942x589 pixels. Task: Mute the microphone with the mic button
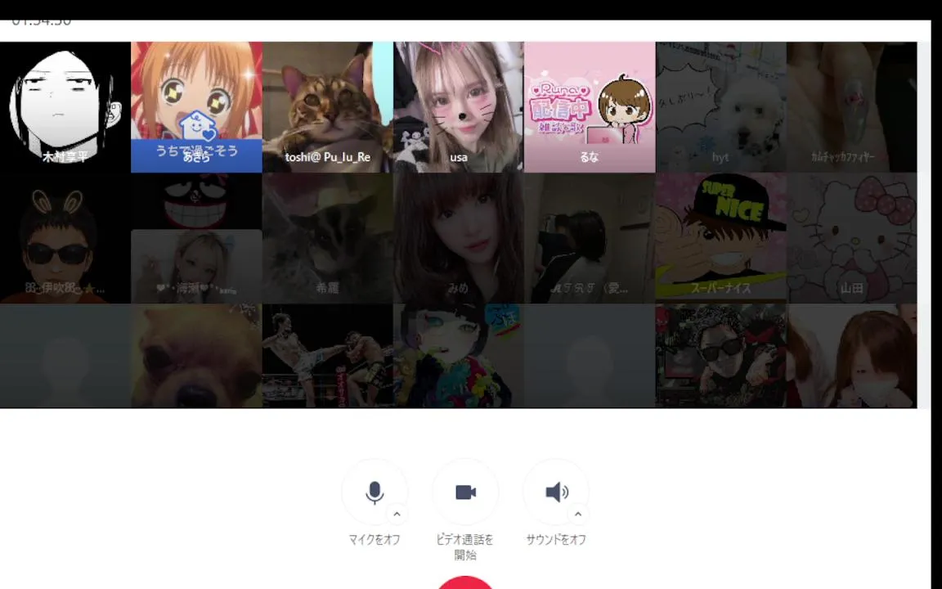point(375,492)
